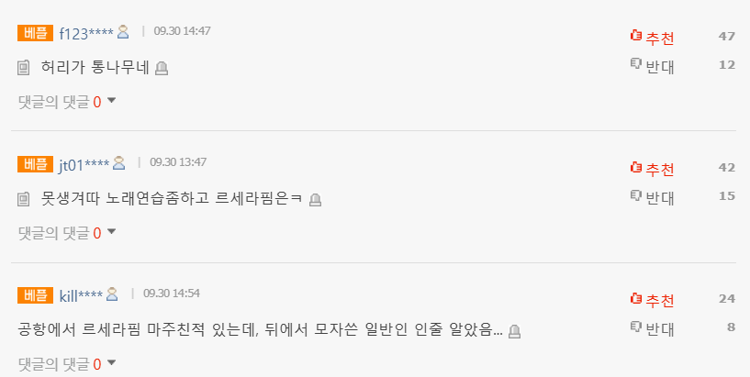Expand replies under f123**** comment
Screen dimensions: 750x377
coord(67,101)
